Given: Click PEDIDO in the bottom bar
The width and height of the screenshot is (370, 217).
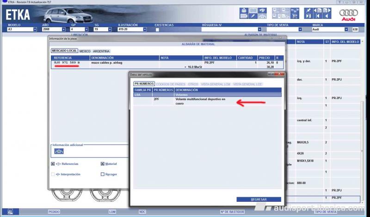Looking at the screenshot, I should pos(54,212).
